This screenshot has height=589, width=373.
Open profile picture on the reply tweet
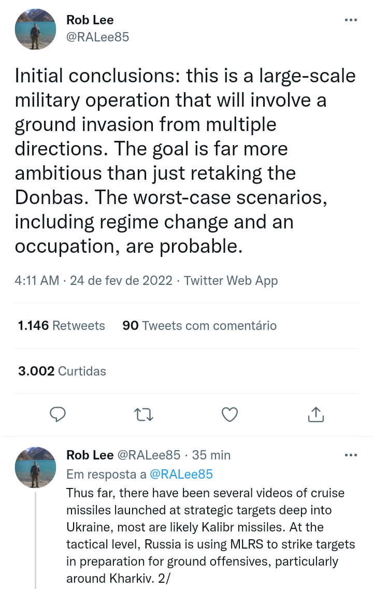coord(35,467)
